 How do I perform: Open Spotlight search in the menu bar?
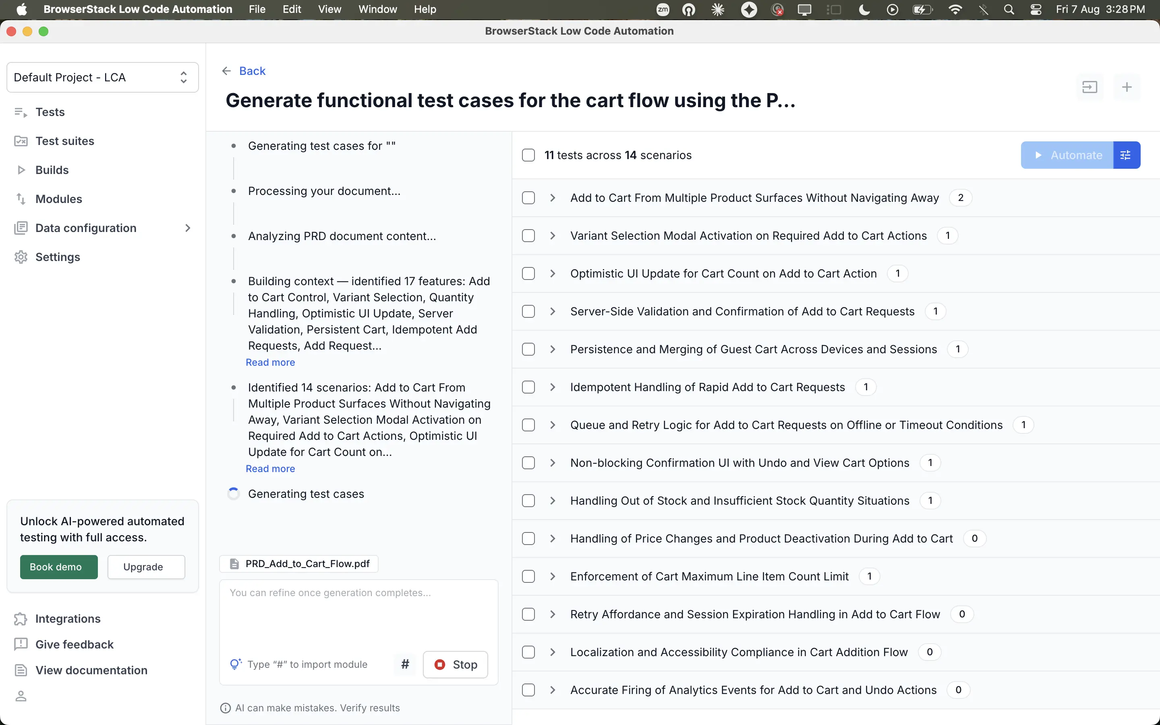pos(1009,10)
